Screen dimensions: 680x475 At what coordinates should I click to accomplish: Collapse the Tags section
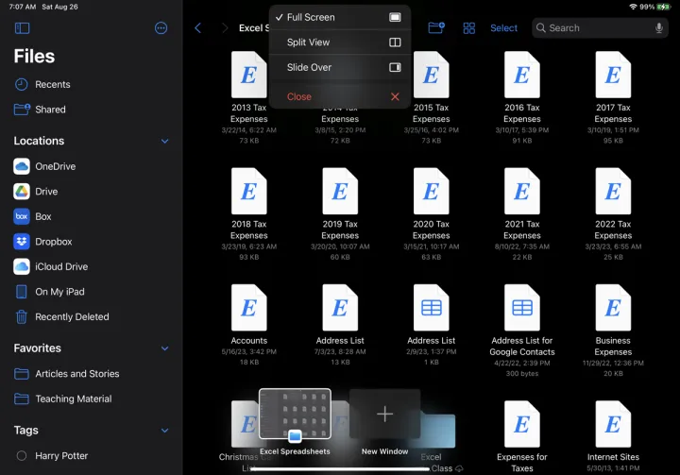click(x=164, y=431)
